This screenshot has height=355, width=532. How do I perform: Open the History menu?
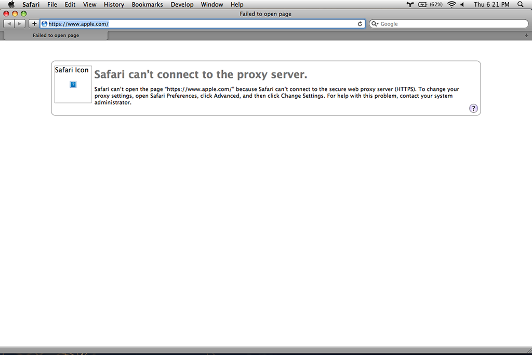point(114,4)
